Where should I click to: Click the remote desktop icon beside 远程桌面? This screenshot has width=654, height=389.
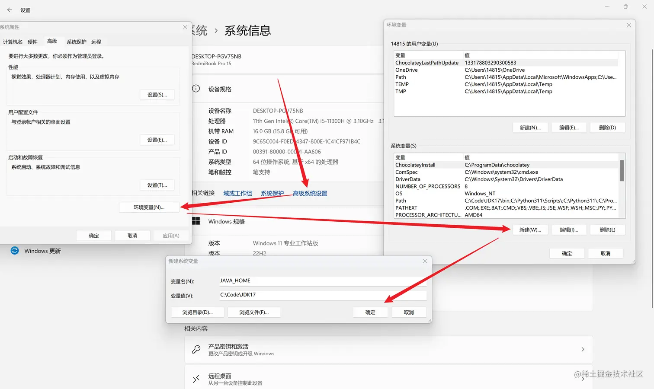pyautogui.click(x=196, y=379)
